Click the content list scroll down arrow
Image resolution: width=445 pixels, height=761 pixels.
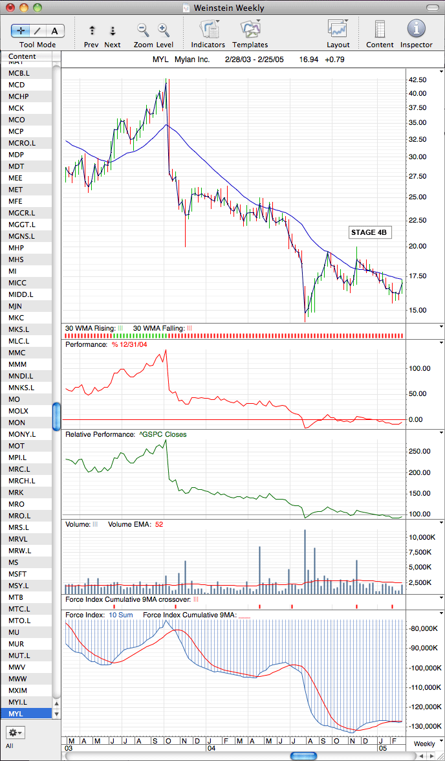point(56,714)
